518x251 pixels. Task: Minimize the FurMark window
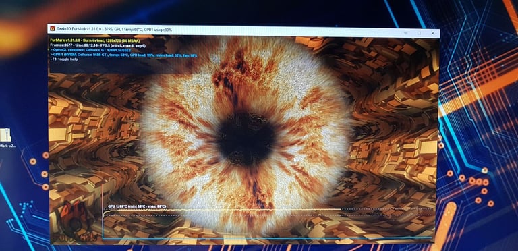click(405, 33)
